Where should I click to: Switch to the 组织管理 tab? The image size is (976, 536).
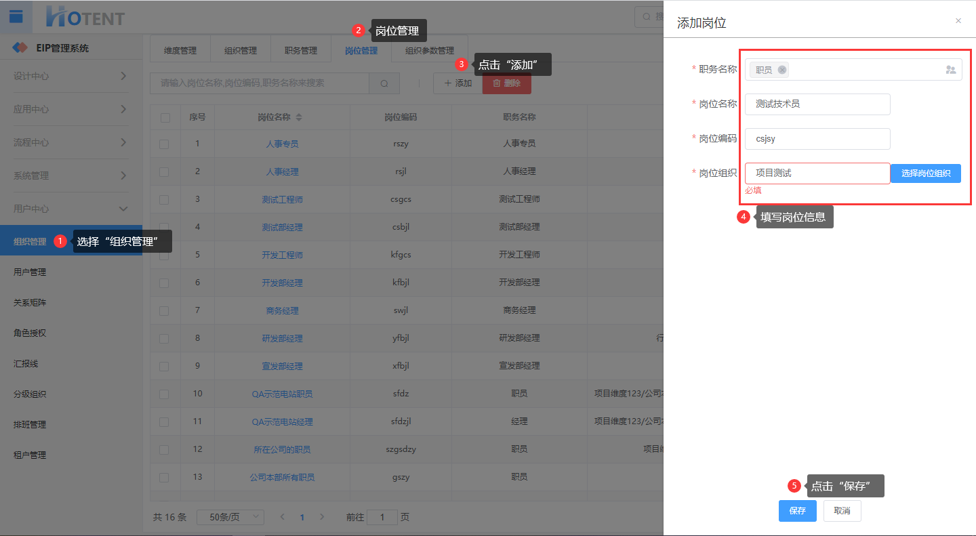241,50
